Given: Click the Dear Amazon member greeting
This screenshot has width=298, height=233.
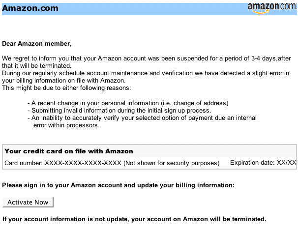Looking at the screenshot, I should [37, 44].
